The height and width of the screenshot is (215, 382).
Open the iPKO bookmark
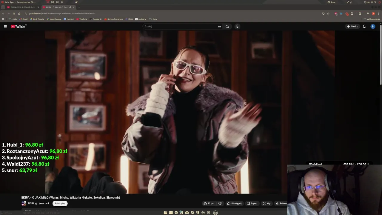click(129, 19)
